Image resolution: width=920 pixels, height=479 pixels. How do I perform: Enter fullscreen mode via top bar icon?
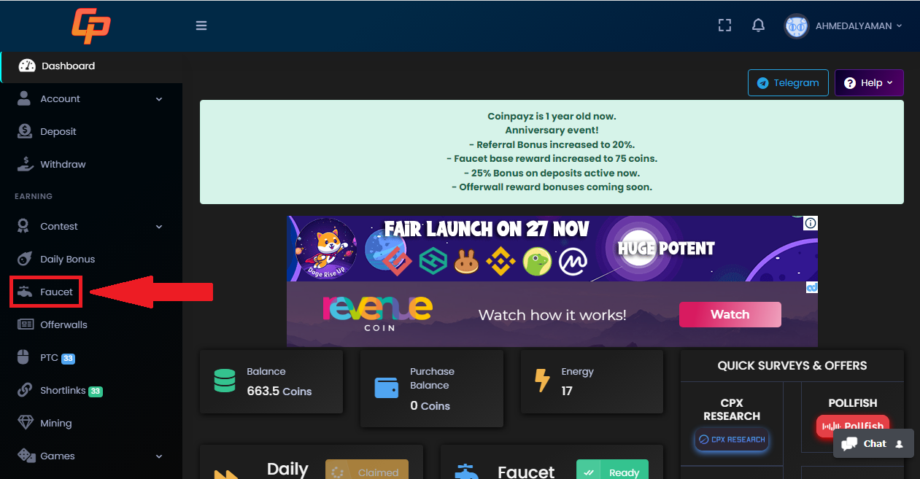(x=724, y=26)
